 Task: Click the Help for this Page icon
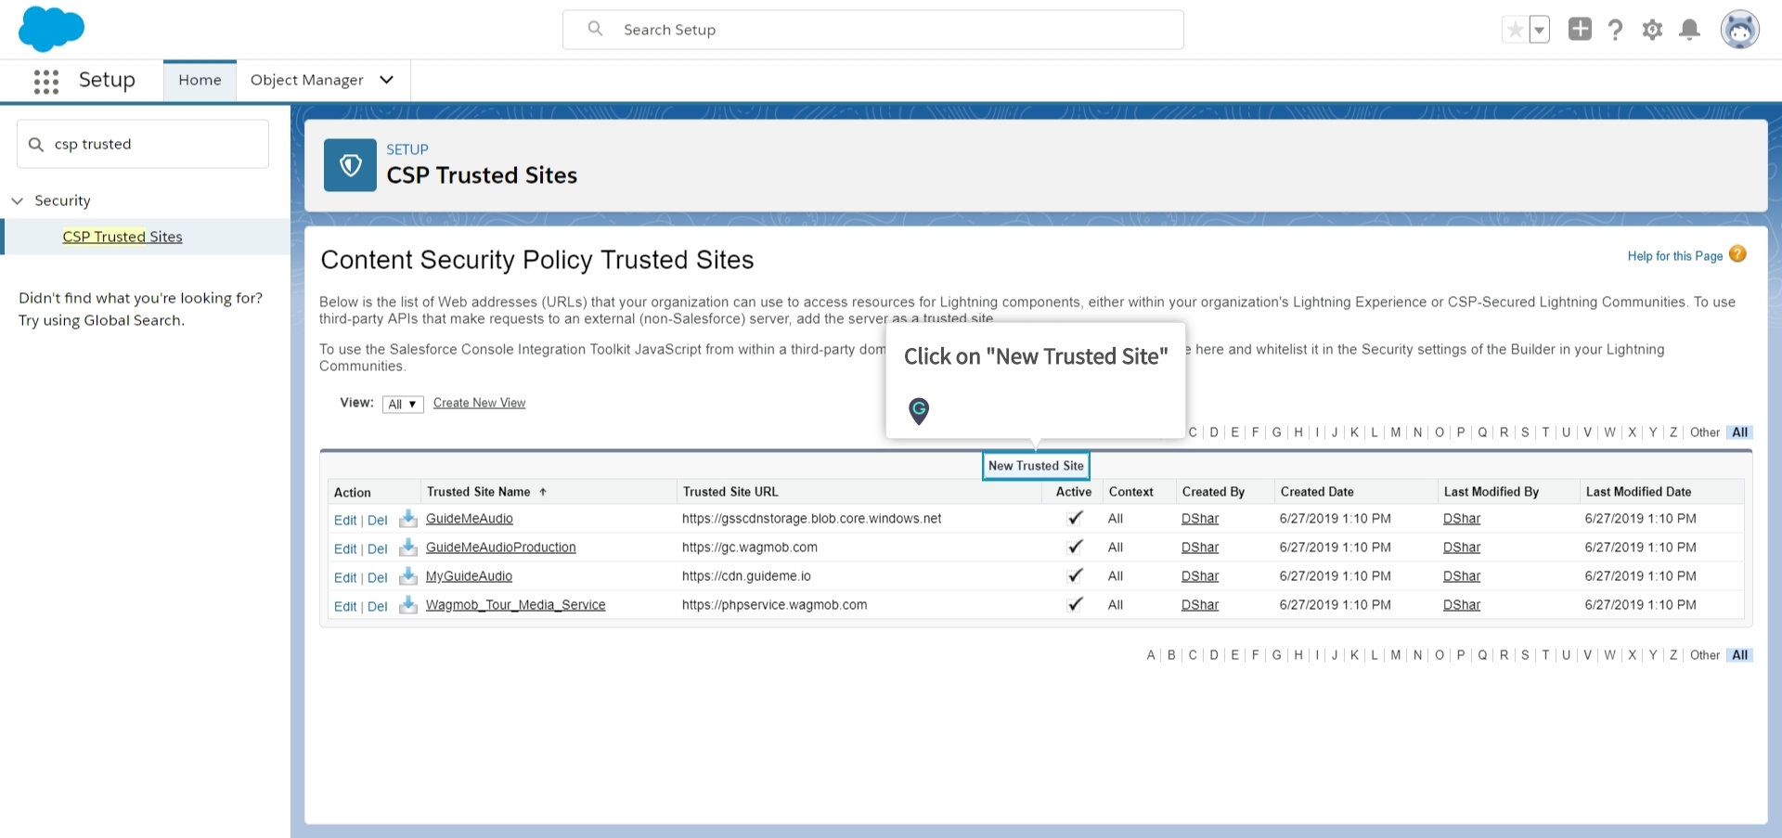[1737, 254]
